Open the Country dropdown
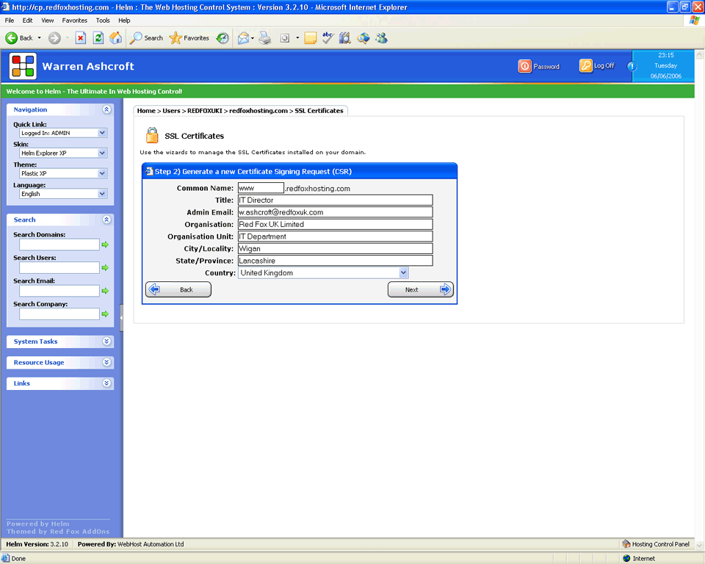 [x=323, y=272]
